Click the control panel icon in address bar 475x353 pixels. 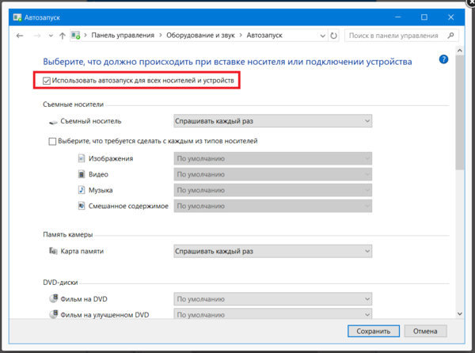click(76, 36)
